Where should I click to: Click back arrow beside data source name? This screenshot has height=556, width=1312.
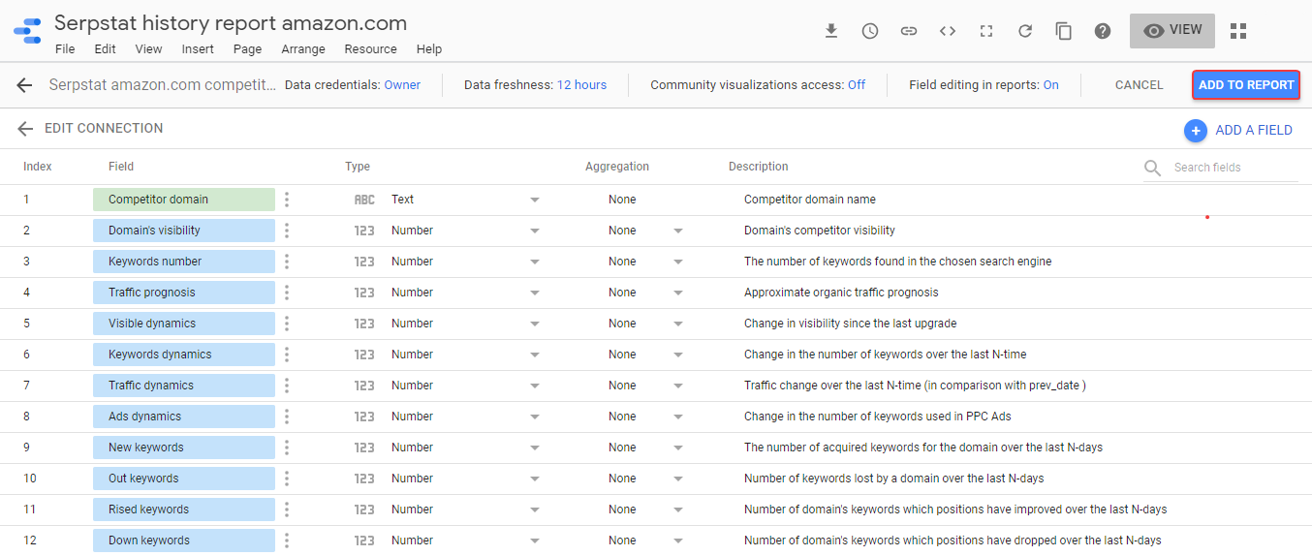coord(25,85)
